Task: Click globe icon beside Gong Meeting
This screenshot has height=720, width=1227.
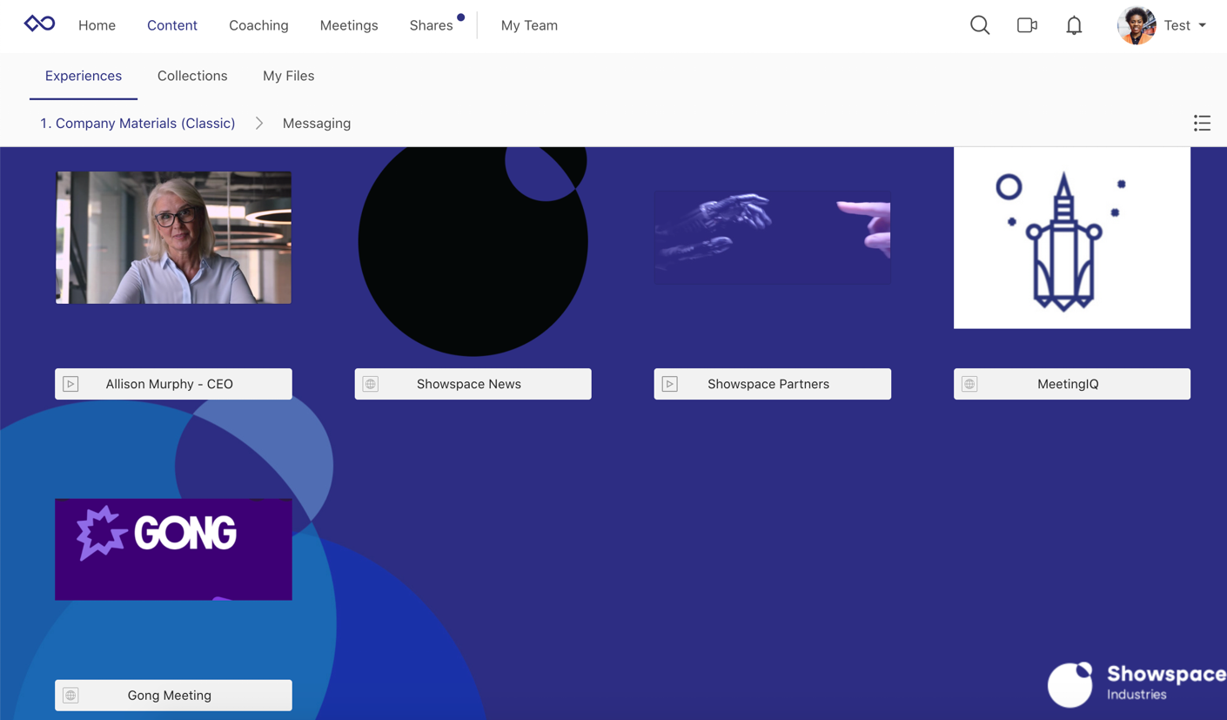Action: [x=71, y=696]
